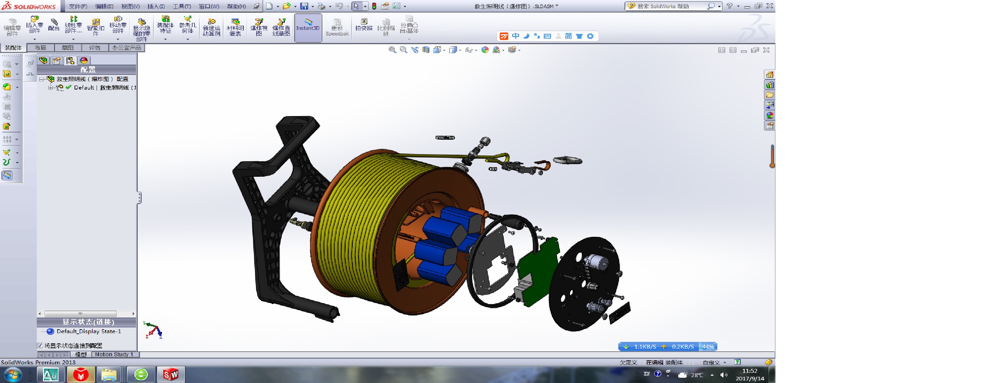Open dropdown under 线性零部件 pattern
Image resolution: width=1008 pixels, height=383 pixels.
click(x=73, y=39)
